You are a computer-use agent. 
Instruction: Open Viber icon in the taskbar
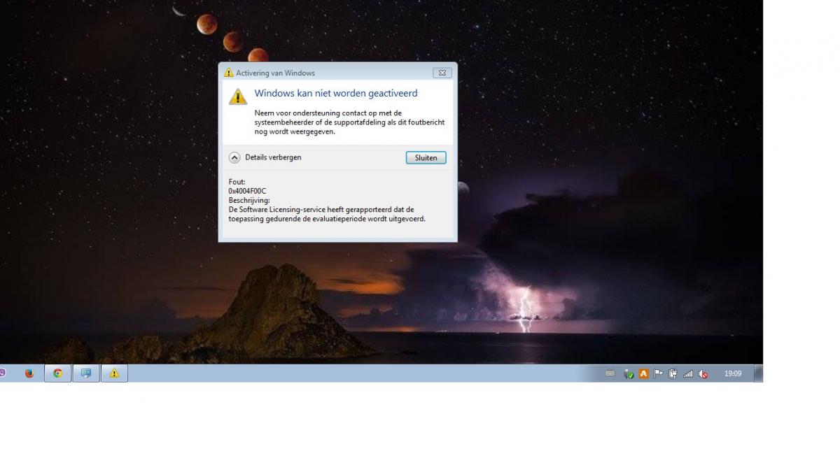pos(2,373)
